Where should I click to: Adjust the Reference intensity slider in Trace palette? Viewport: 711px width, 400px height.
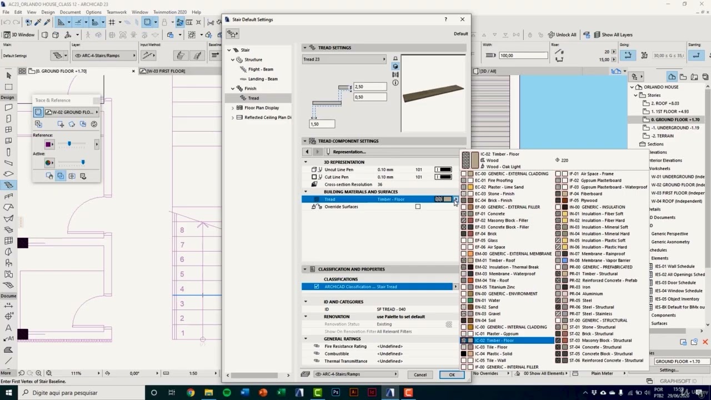tap(69, 144)
